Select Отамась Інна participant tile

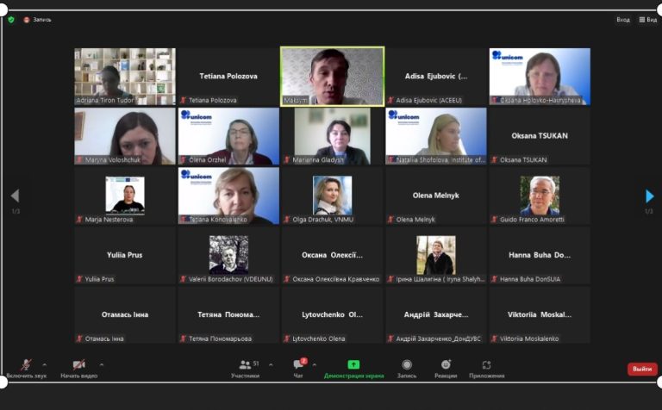pyautogui.click(x=125, y=314)
